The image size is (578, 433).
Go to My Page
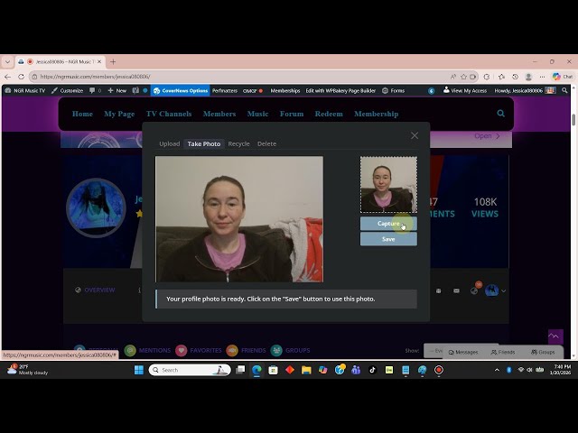[x=119, y=114]
